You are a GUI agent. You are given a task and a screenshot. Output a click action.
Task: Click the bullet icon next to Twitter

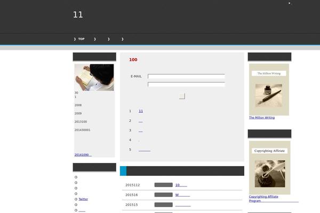tap(76, 199)
